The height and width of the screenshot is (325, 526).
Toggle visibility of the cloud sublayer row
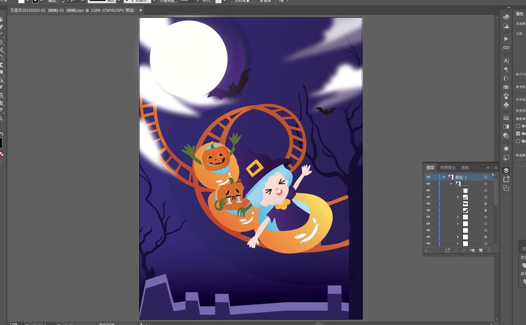(428, 197)
